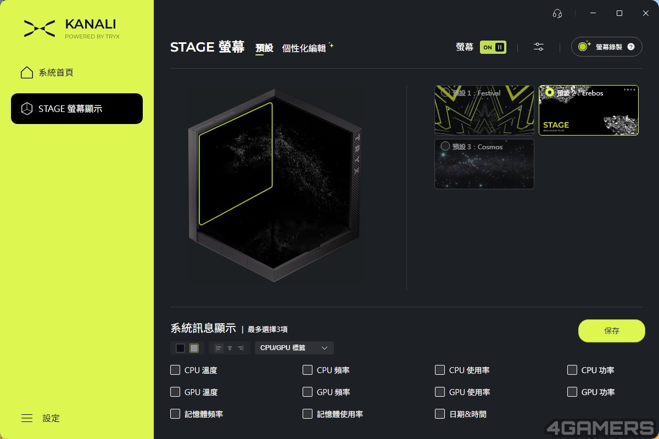659x439 pixels.
Task: Click the cube icon for STAGE 螢幕顯示
Action: 27,109
